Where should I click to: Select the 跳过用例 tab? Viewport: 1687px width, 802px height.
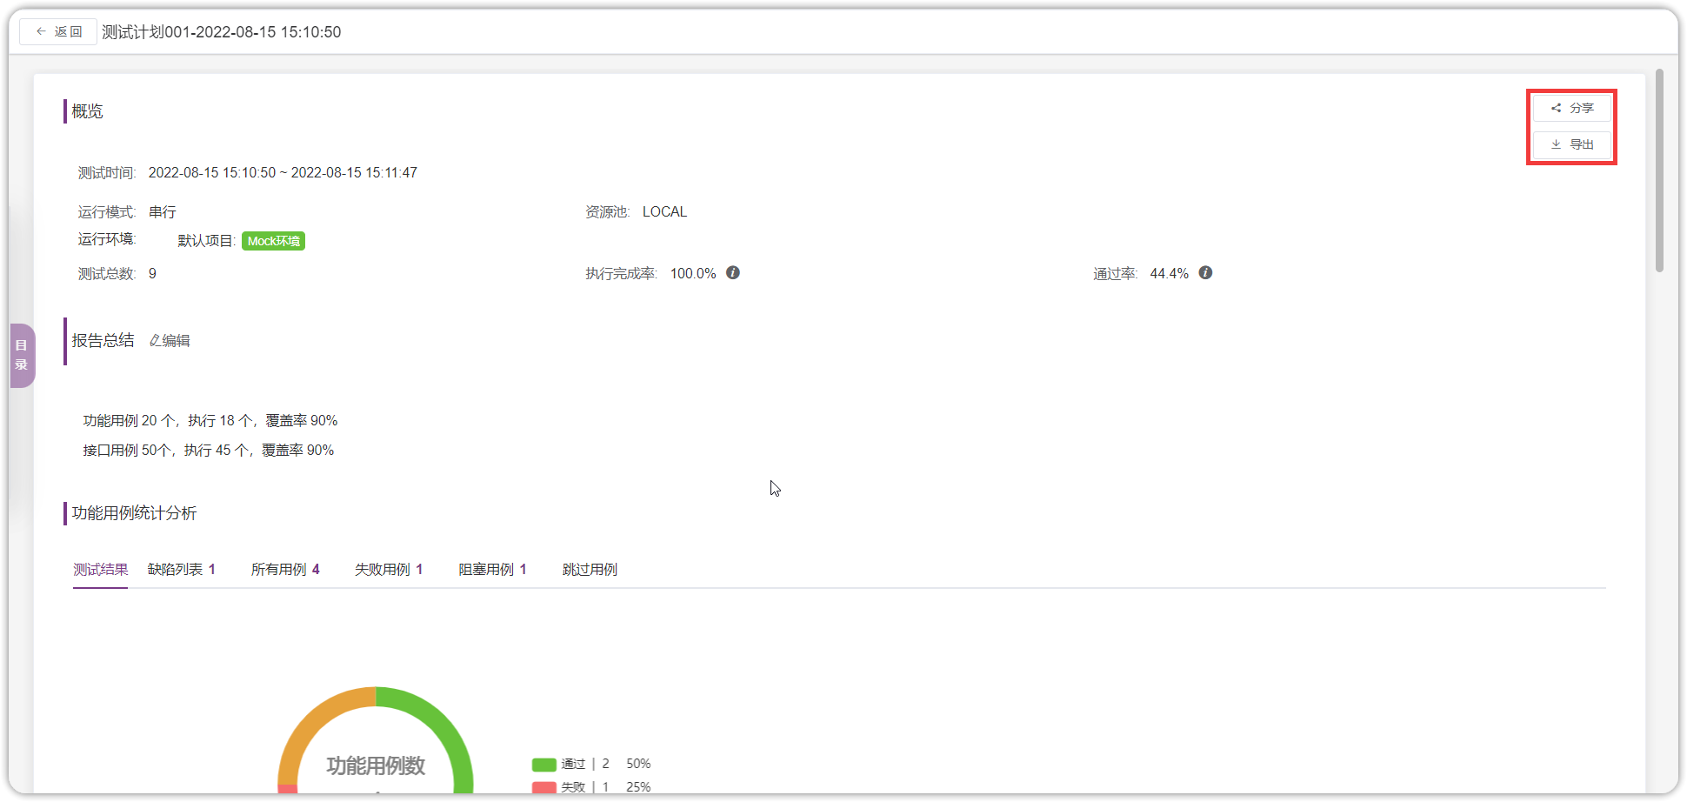[590, 569]
